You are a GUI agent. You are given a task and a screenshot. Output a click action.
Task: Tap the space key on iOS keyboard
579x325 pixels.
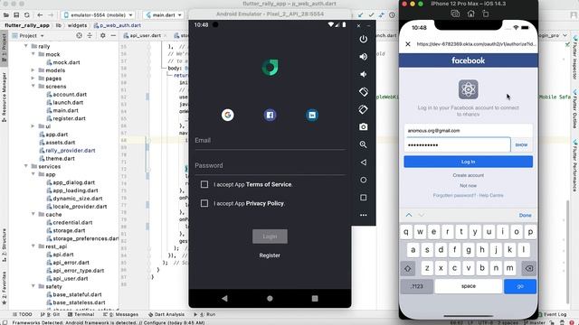469,286
